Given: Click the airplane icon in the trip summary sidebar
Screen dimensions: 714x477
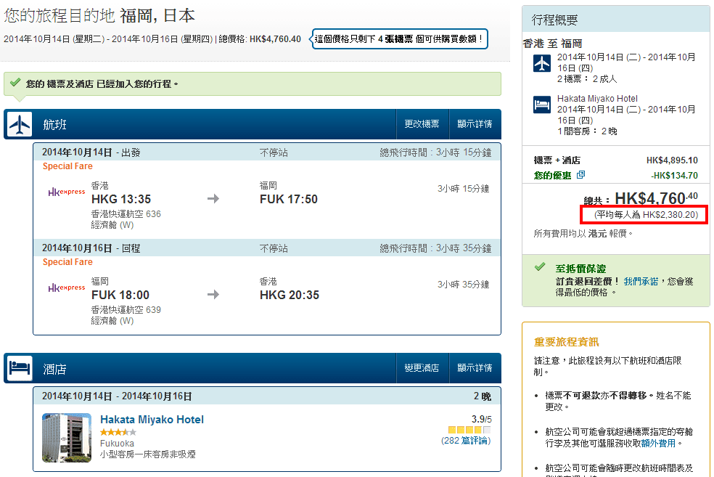Looking at the screenshot, I should tap(542, 63).
